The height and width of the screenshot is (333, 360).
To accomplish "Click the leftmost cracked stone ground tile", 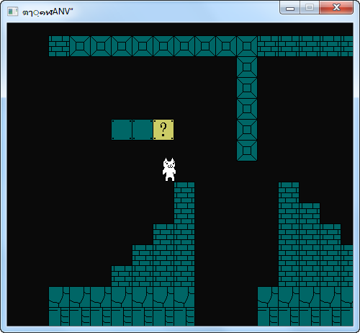I will coord(59,297).
